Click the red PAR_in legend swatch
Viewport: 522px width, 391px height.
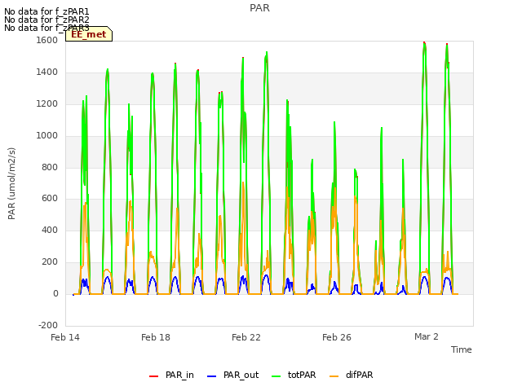pos(154,376)
